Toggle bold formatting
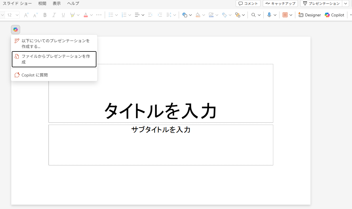Viewport: 352px width, 209px height. tap(45, 15)
